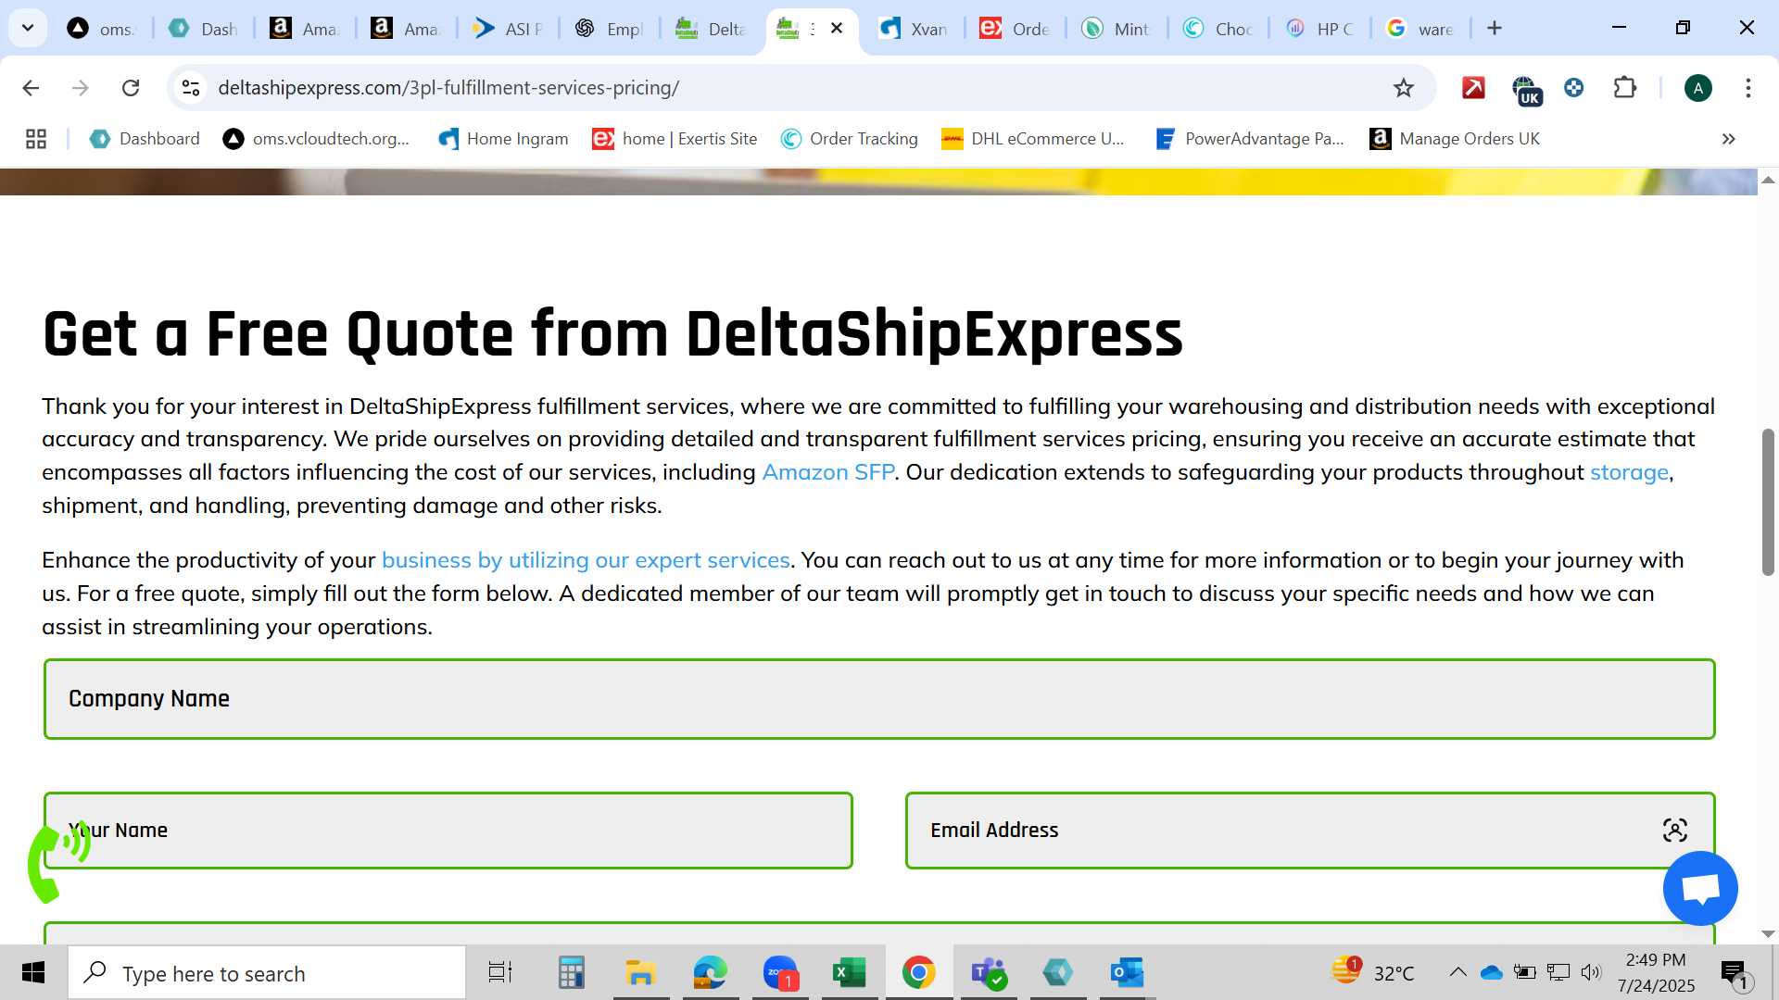This screenshot has height=1000, width=1779.
Task: Launch Calculator from the taskbar
Action: click(571, 973)
